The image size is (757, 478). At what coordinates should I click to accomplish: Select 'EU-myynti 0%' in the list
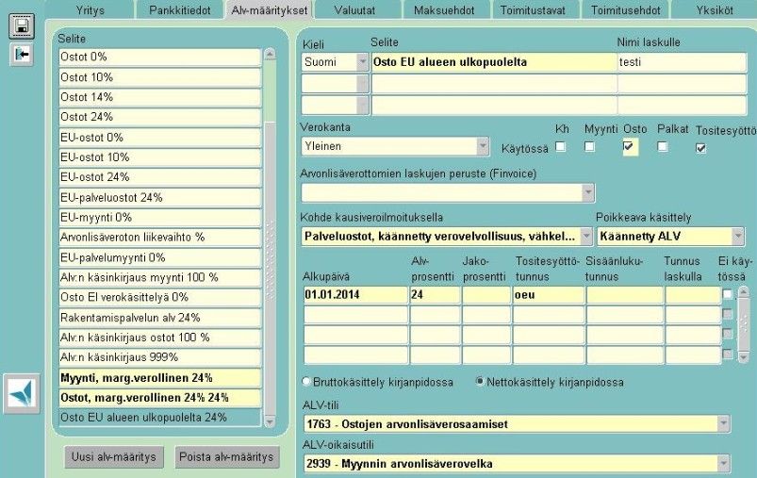click(160, 218)
